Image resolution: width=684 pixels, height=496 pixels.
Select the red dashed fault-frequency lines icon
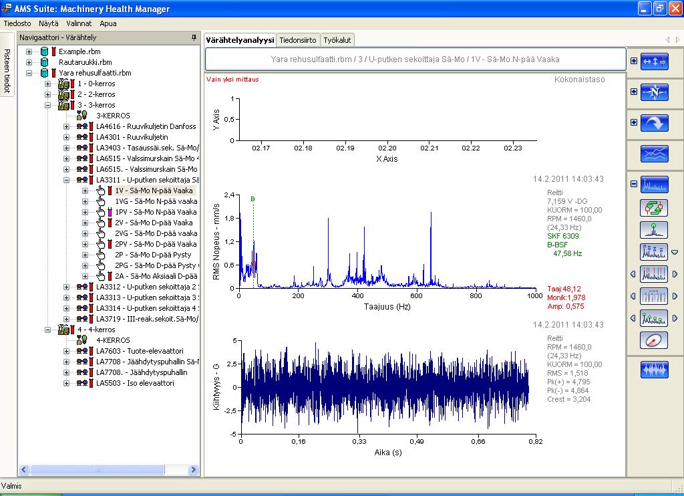[654, 274]
